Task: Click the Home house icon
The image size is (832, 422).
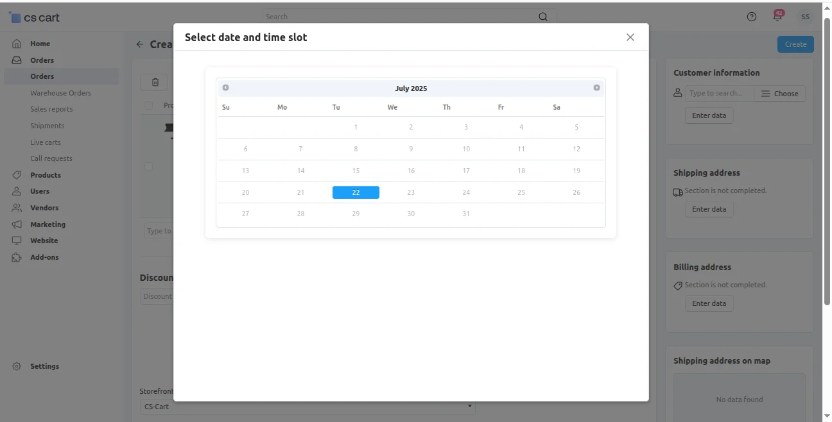Action: click(x=17, y=44)
